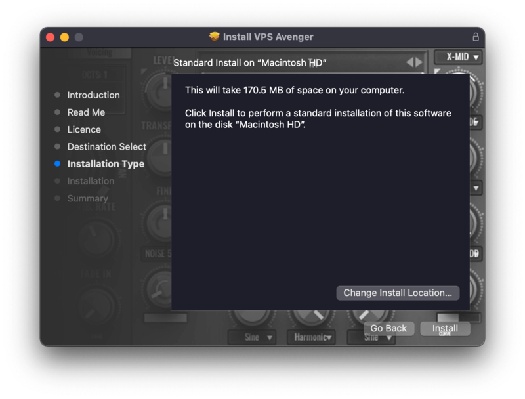Image resolution: width=525 pixels, height=399 pixels.
Task: Click the Installation Type step
Action: point(106,164)
